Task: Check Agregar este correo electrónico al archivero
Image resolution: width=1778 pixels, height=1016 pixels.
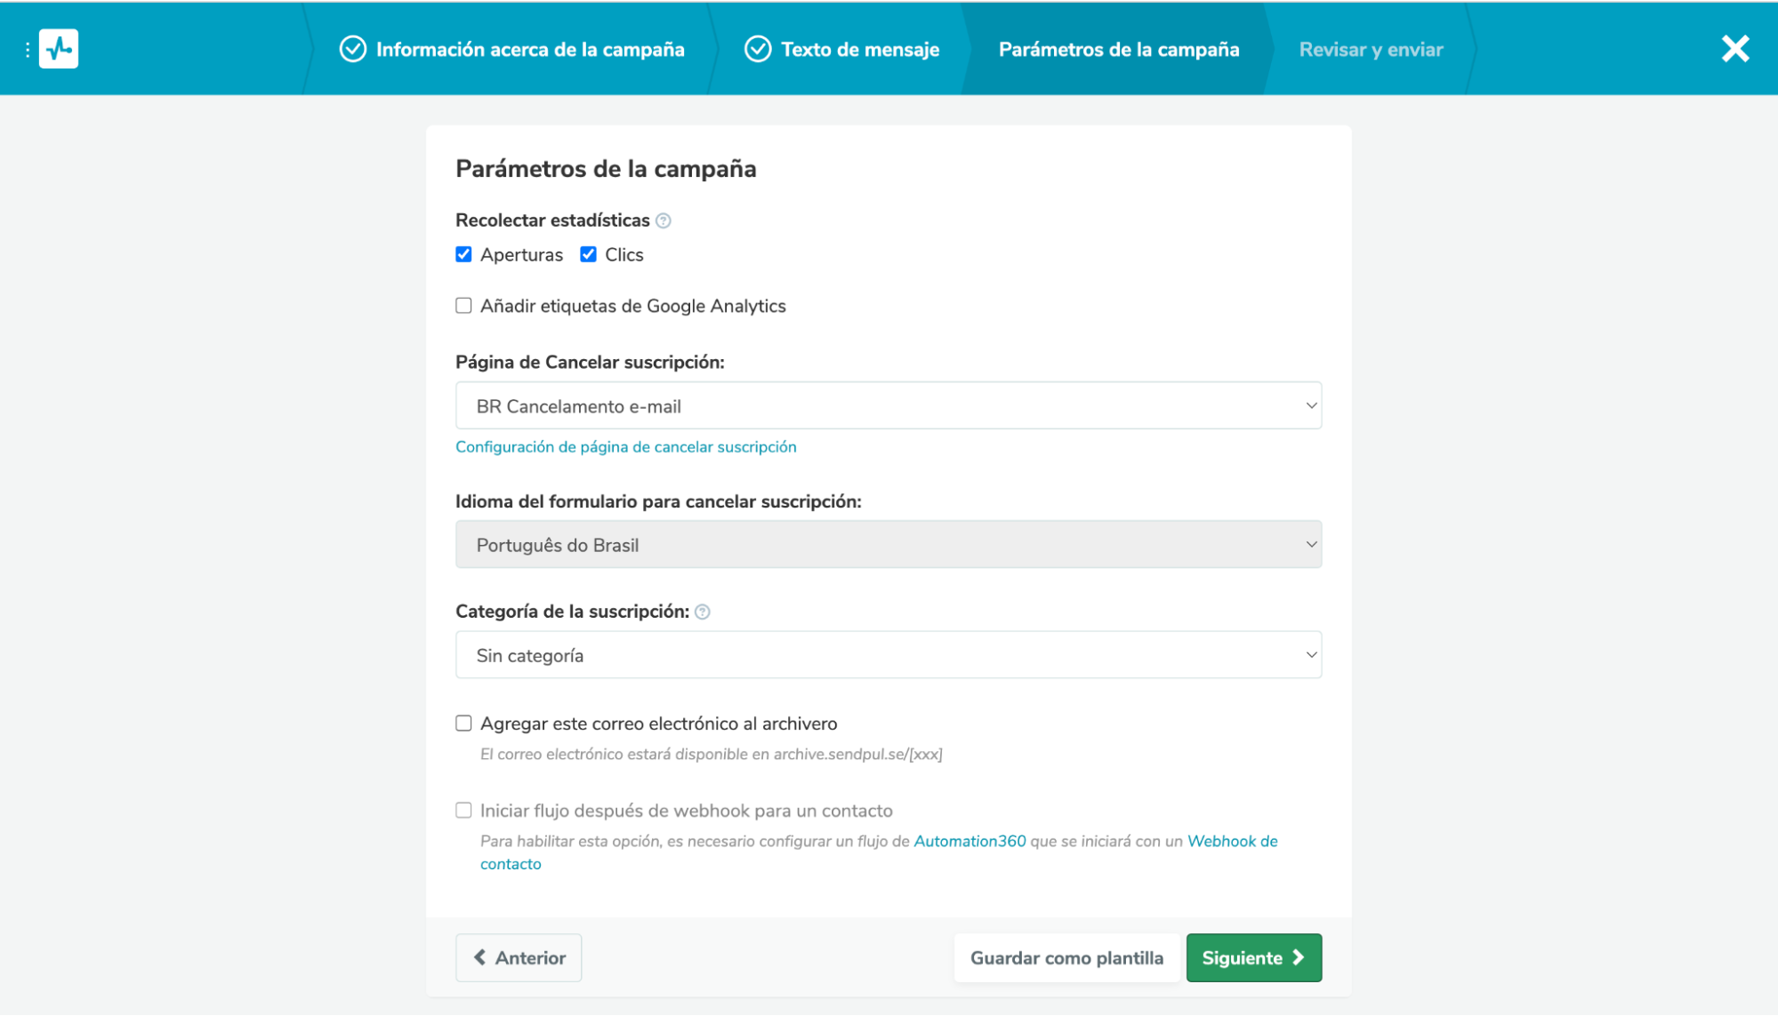Action: pos(463,724)
